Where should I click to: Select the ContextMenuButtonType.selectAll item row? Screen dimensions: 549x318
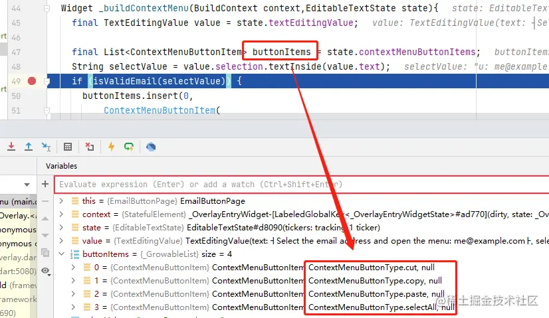(x=302, y=307)
